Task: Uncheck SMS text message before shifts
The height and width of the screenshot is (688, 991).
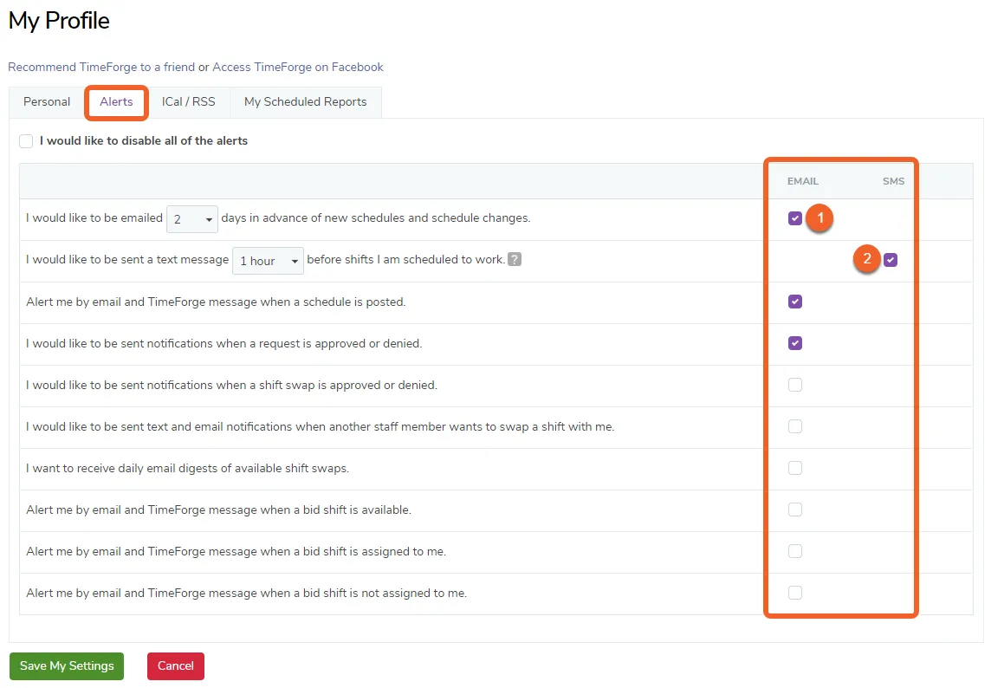Action: (891, 260)
